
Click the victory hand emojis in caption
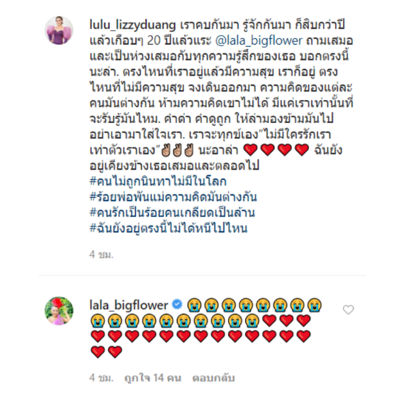pyautogui.click(x=178, y=150)
